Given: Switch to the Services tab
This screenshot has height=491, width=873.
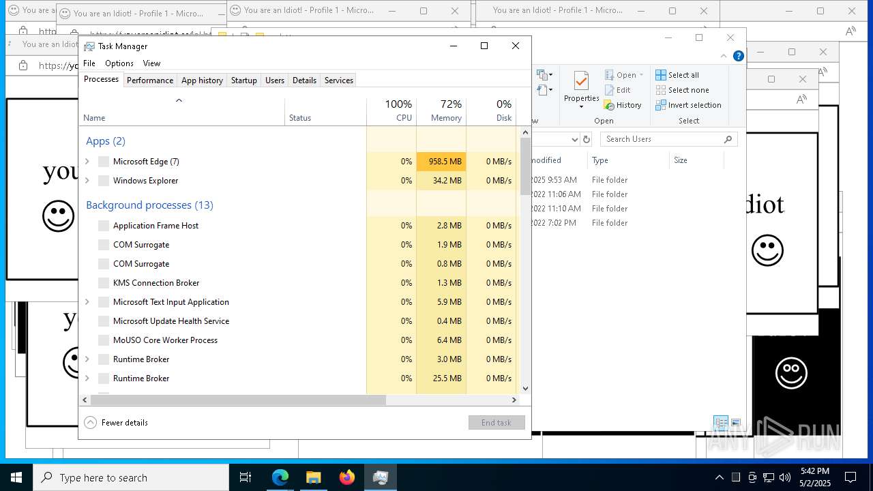Looking at the screenshot, I should [339, 80].
